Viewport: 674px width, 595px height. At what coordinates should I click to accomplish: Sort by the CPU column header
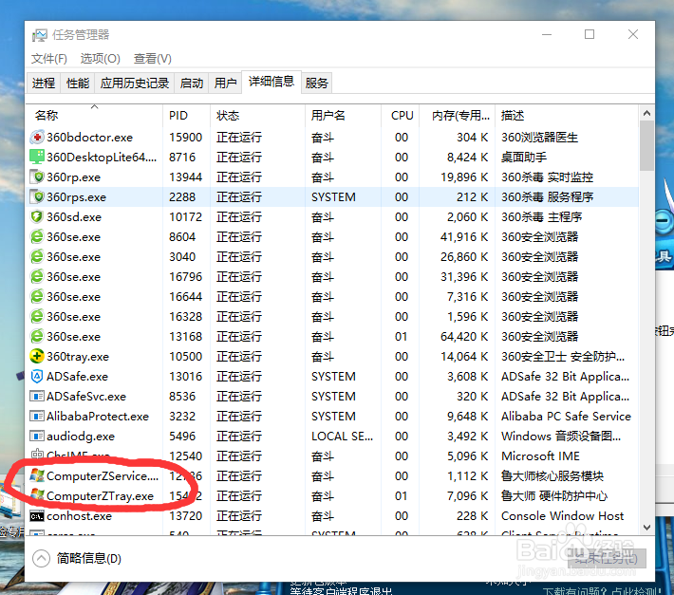(x=401, y=115)
